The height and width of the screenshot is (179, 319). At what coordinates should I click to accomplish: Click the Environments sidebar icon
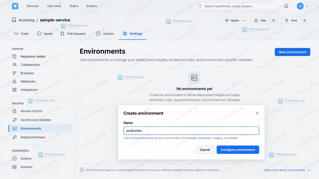(x=14, y=128)
